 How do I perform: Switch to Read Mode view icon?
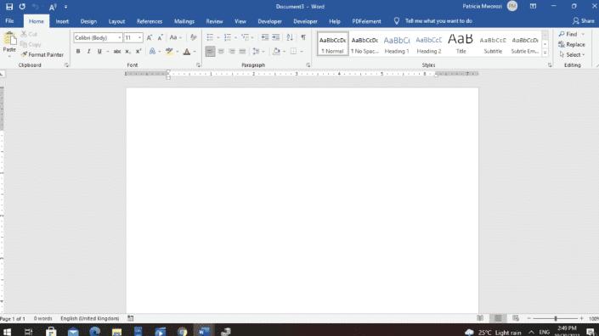coord(480,318)
